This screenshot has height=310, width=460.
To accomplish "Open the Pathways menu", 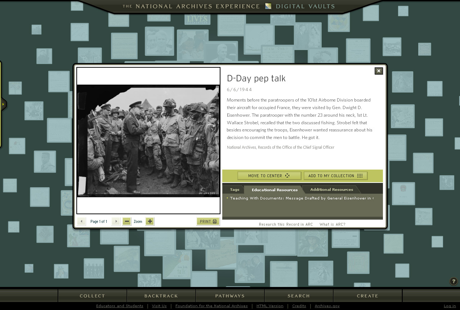I will point(230,296).
